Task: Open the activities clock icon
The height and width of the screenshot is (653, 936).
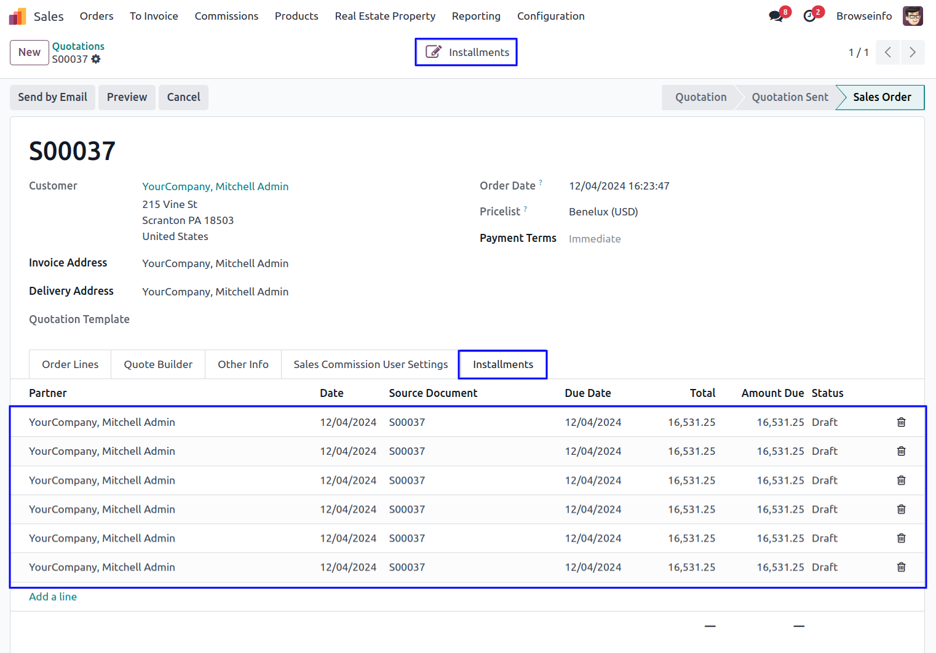Action: 810,16
